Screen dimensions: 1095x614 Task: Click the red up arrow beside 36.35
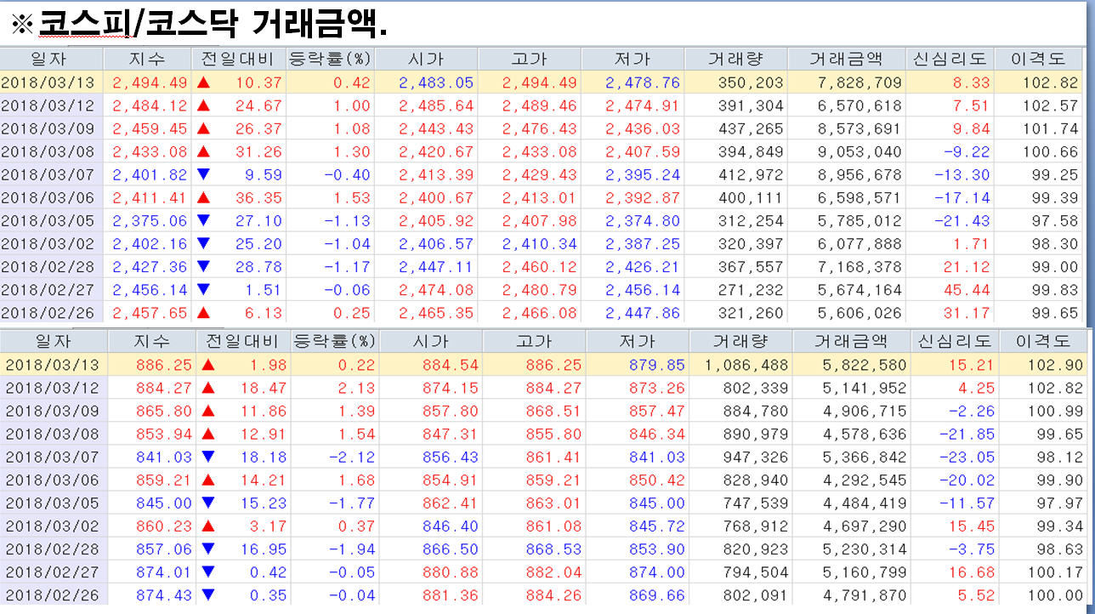[x=203, y=197]
